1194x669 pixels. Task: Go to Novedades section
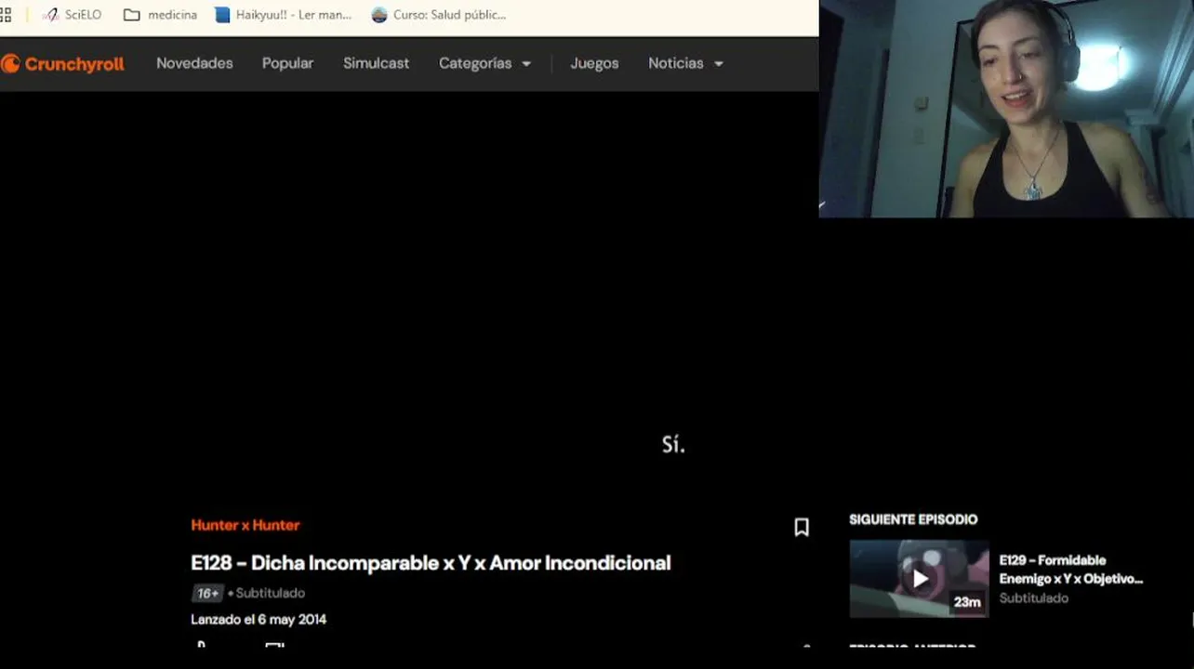[194, 63]
